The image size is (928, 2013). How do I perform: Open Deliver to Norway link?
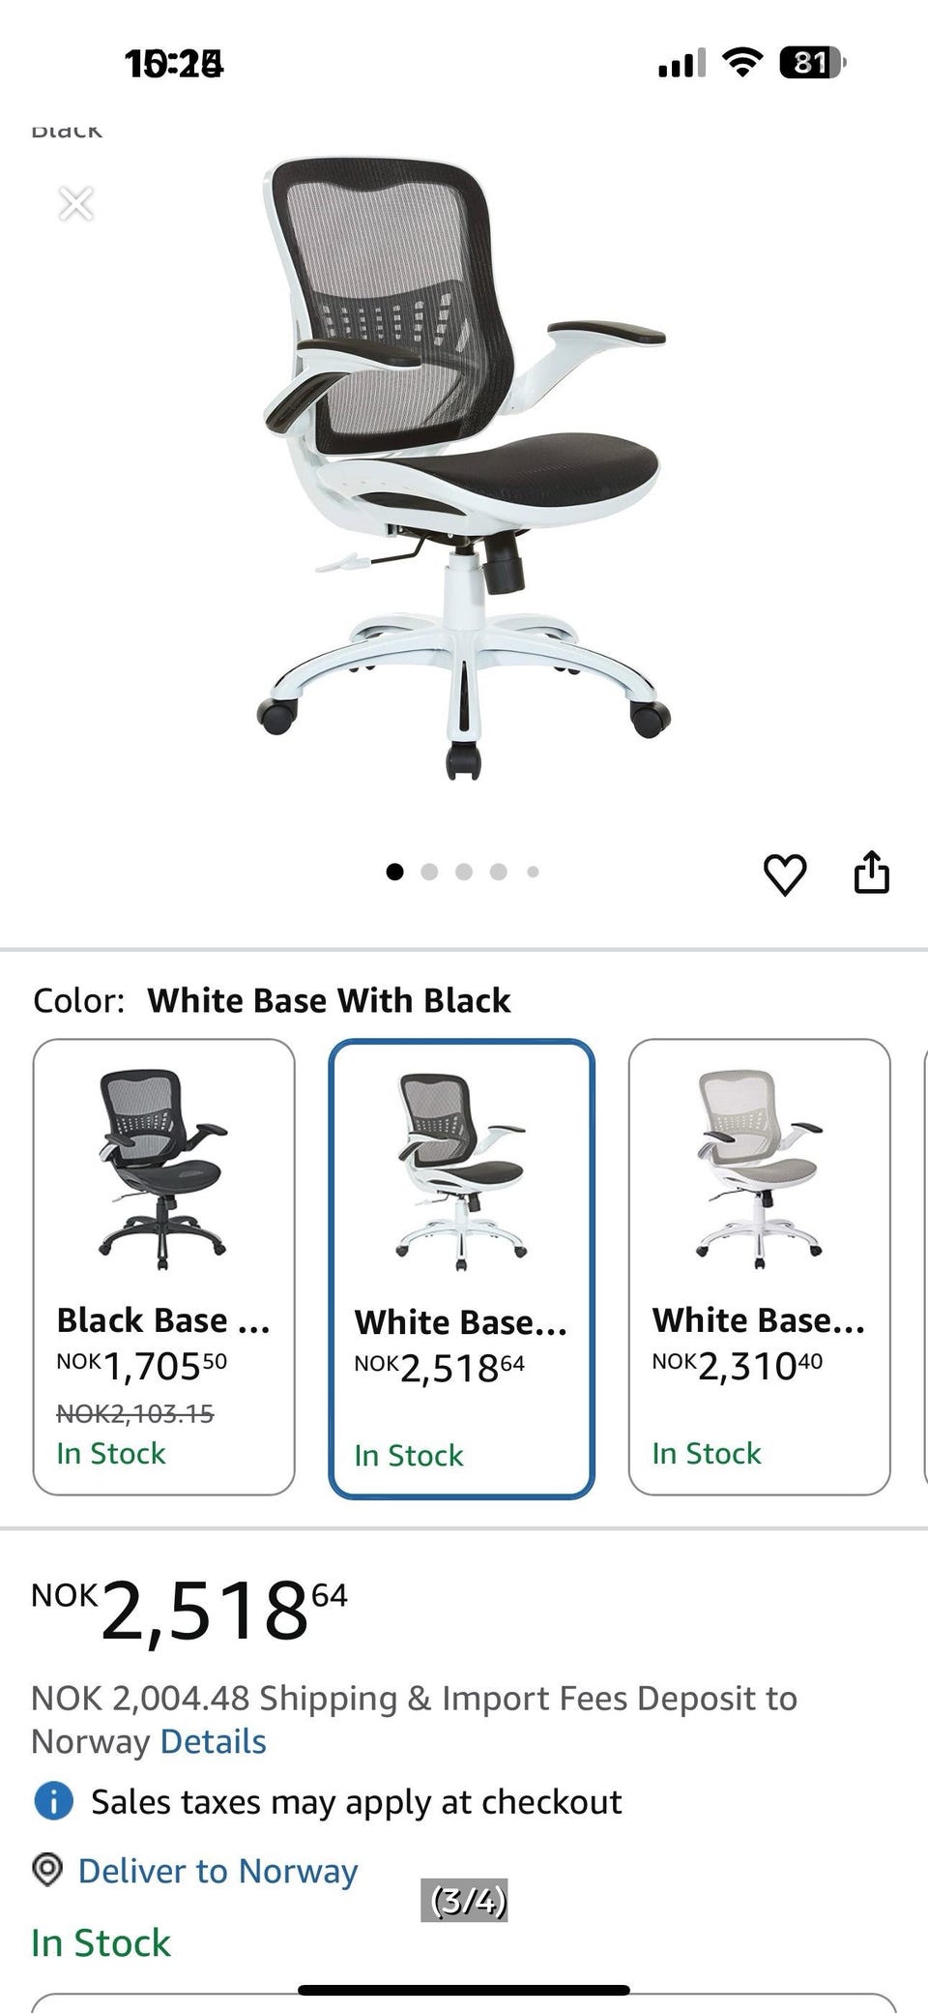217,1870
